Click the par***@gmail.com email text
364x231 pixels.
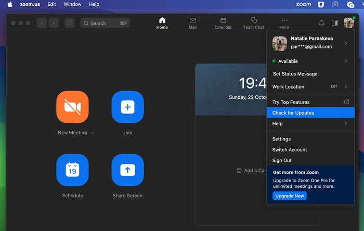(311, 47)
